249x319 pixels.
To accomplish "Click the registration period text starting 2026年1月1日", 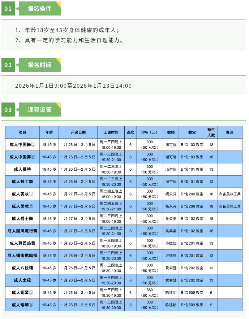I will coord(73,86).
